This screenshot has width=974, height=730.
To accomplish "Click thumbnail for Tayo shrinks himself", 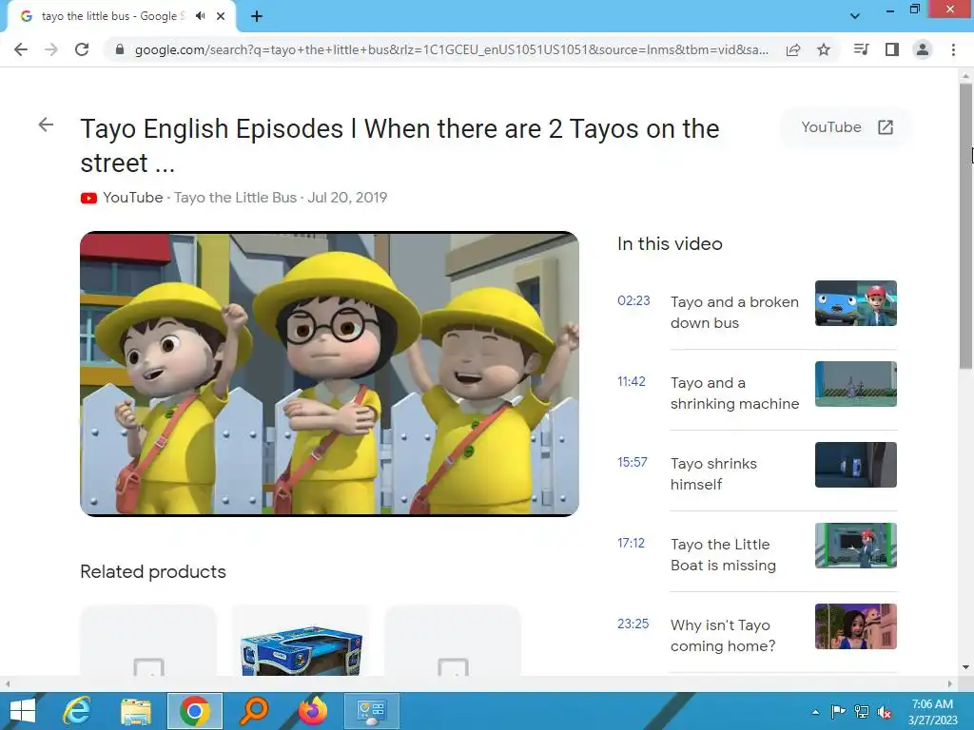I will tap(856, 464).
